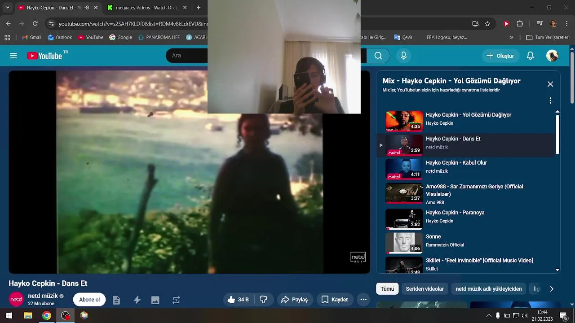Switch to the megaates Videos tab
Screen dimensions: 575x323
tap(147, 8)
